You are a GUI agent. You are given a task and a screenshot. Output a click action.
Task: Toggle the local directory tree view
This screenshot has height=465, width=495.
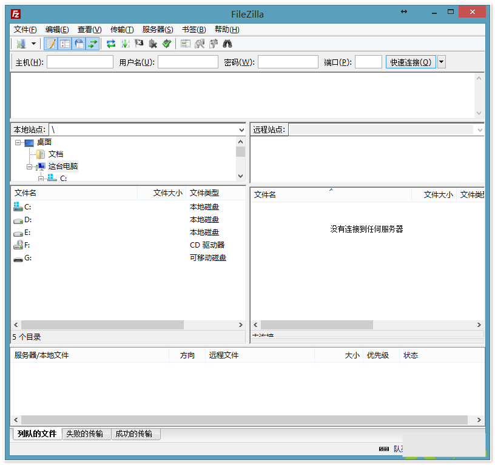click(x=65, y=44)
